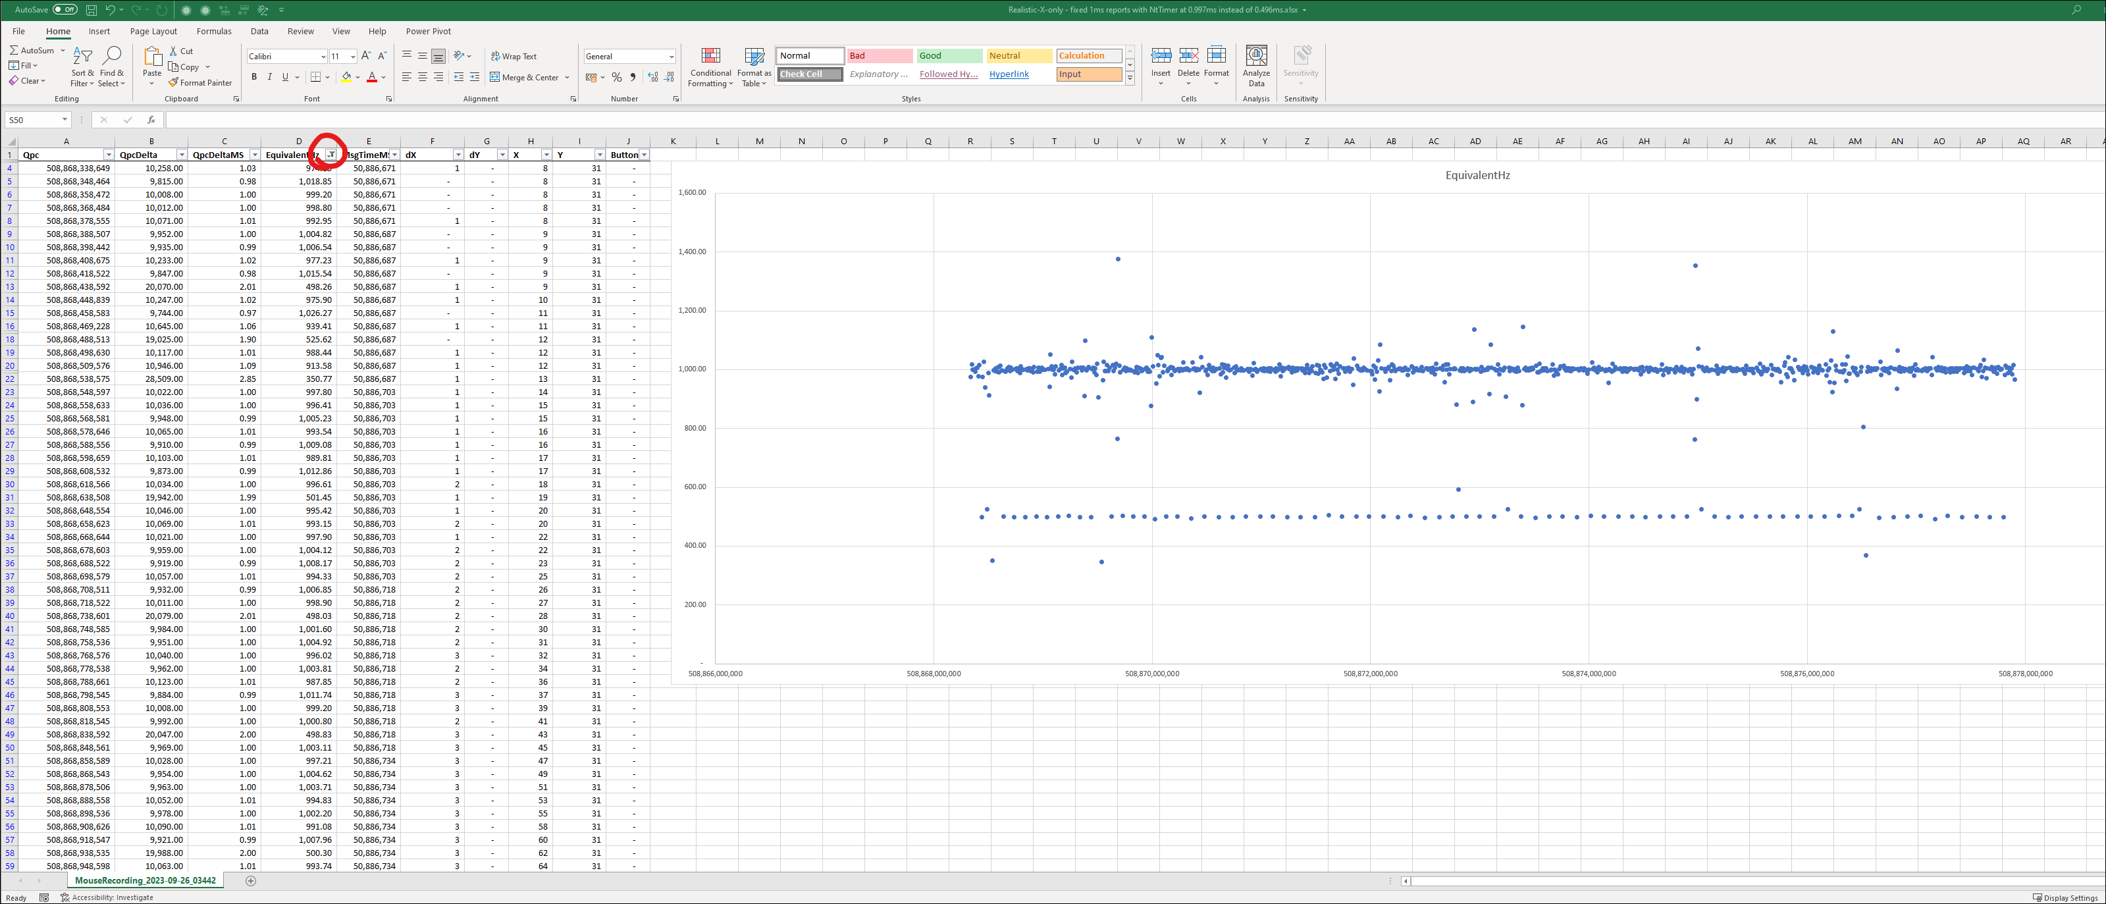
Task: Apply Percent Style number format
Action: (x=616, y=78)
